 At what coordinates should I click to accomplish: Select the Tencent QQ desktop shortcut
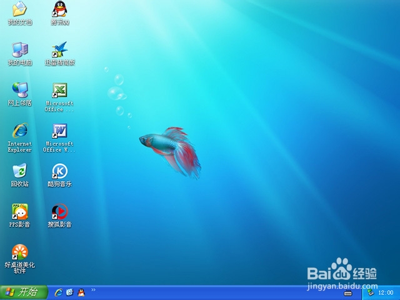(x=60, y=13)
